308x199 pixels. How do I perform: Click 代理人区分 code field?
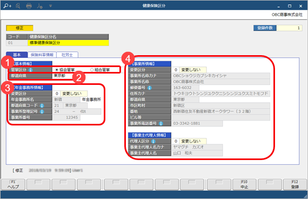point(176,141)
